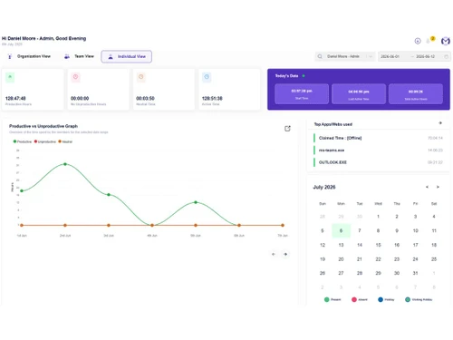Go to next month in calendar

click(x=438, y=187)
